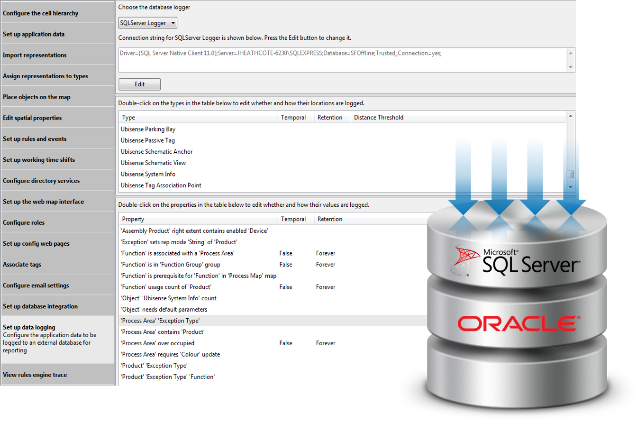Open Assign representations to types task

(x=57, y=76)
